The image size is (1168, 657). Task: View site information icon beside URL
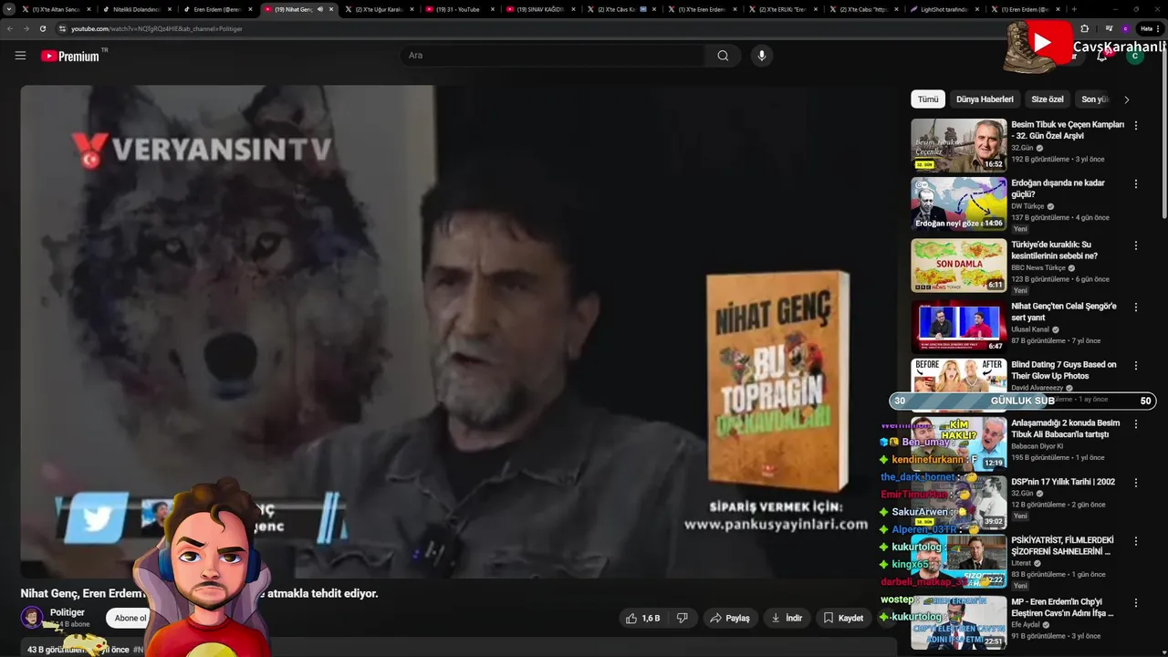tap(62, 28)
